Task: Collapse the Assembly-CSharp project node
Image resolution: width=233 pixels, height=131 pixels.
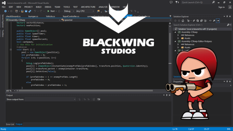Action: (x=175, y=32)
